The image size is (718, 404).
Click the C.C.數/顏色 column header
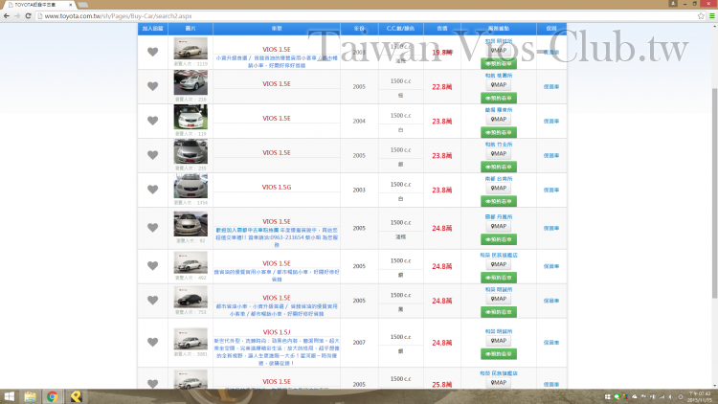point(401,29)
